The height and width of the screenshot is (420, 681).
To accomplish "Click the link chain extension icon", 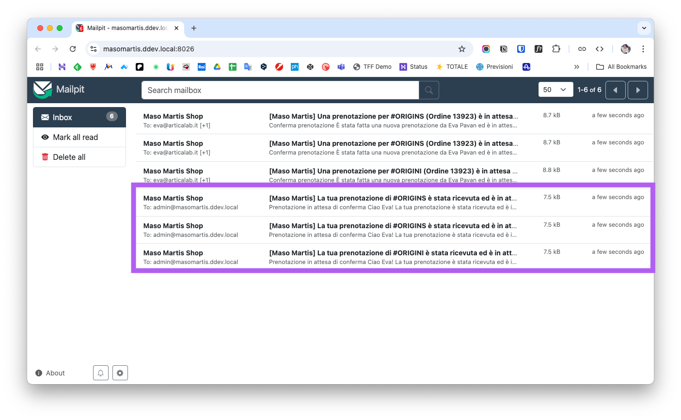I will coord(582,49).
